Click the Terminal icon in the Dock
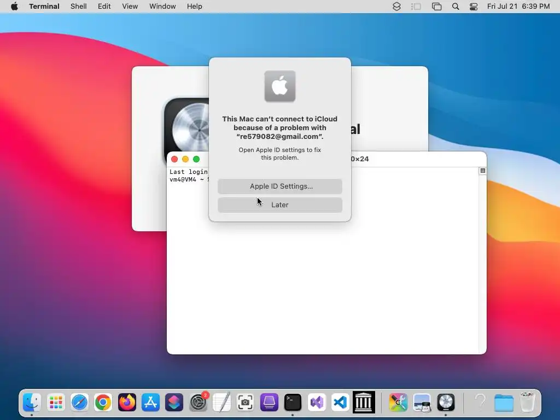560x420 pixels. (293, 402)
